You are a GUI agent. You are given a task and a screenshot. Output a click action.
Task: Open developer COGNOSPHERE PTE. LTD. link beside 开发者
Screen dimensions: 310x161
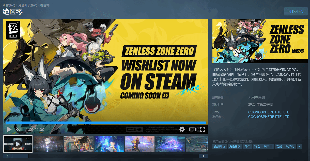(x=269, y=112)
